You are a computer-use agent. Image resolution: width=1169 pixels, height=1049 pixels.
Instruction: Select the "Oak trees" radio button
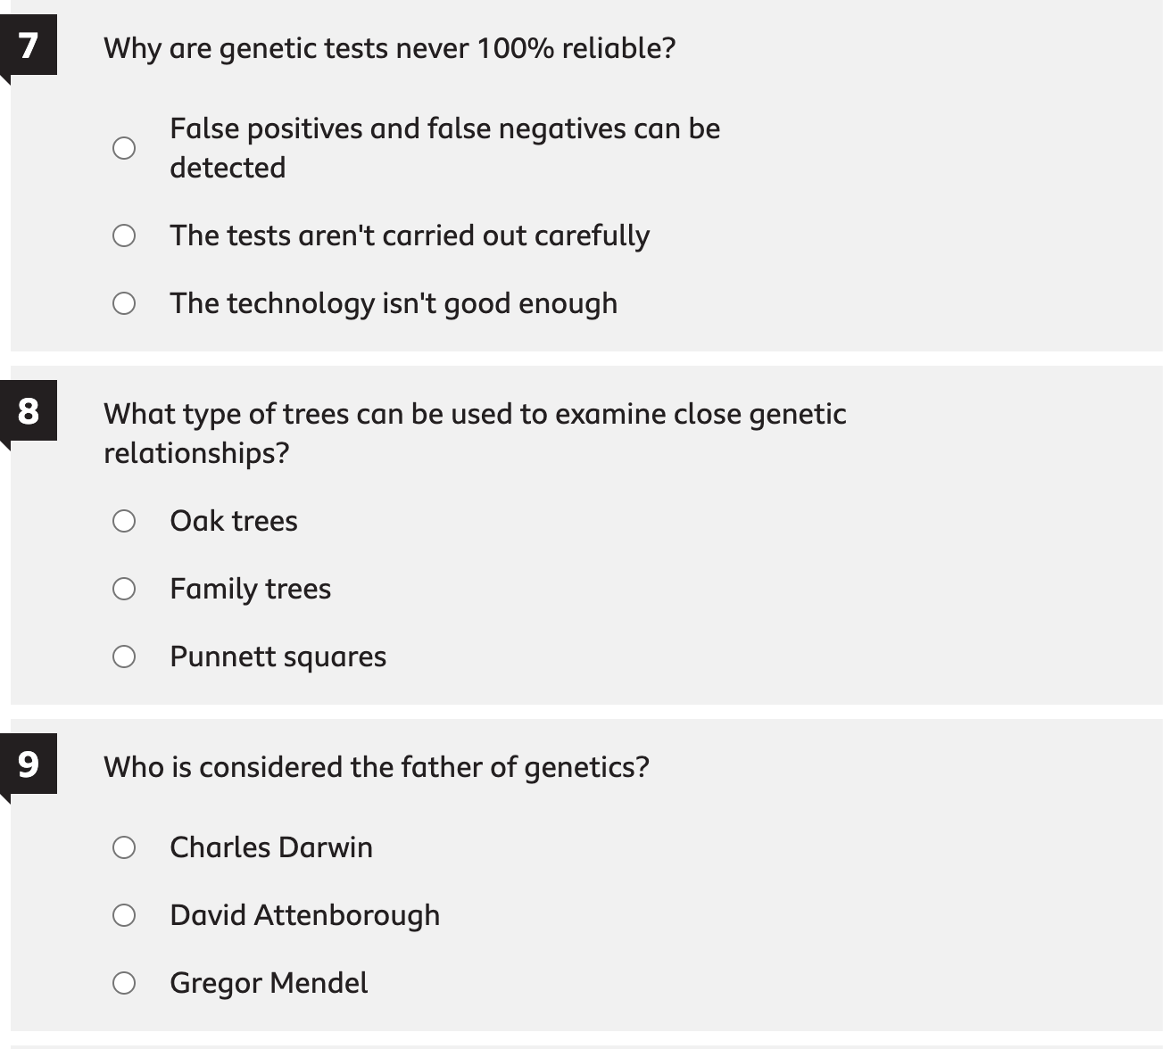click(124, 521)
